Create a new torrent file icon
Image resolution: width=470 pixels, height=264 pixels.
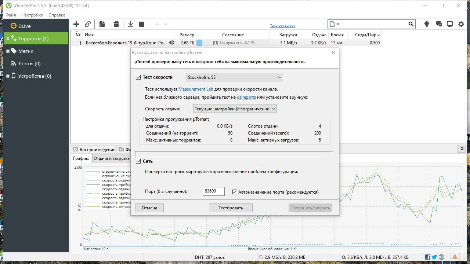pos(102,24)
